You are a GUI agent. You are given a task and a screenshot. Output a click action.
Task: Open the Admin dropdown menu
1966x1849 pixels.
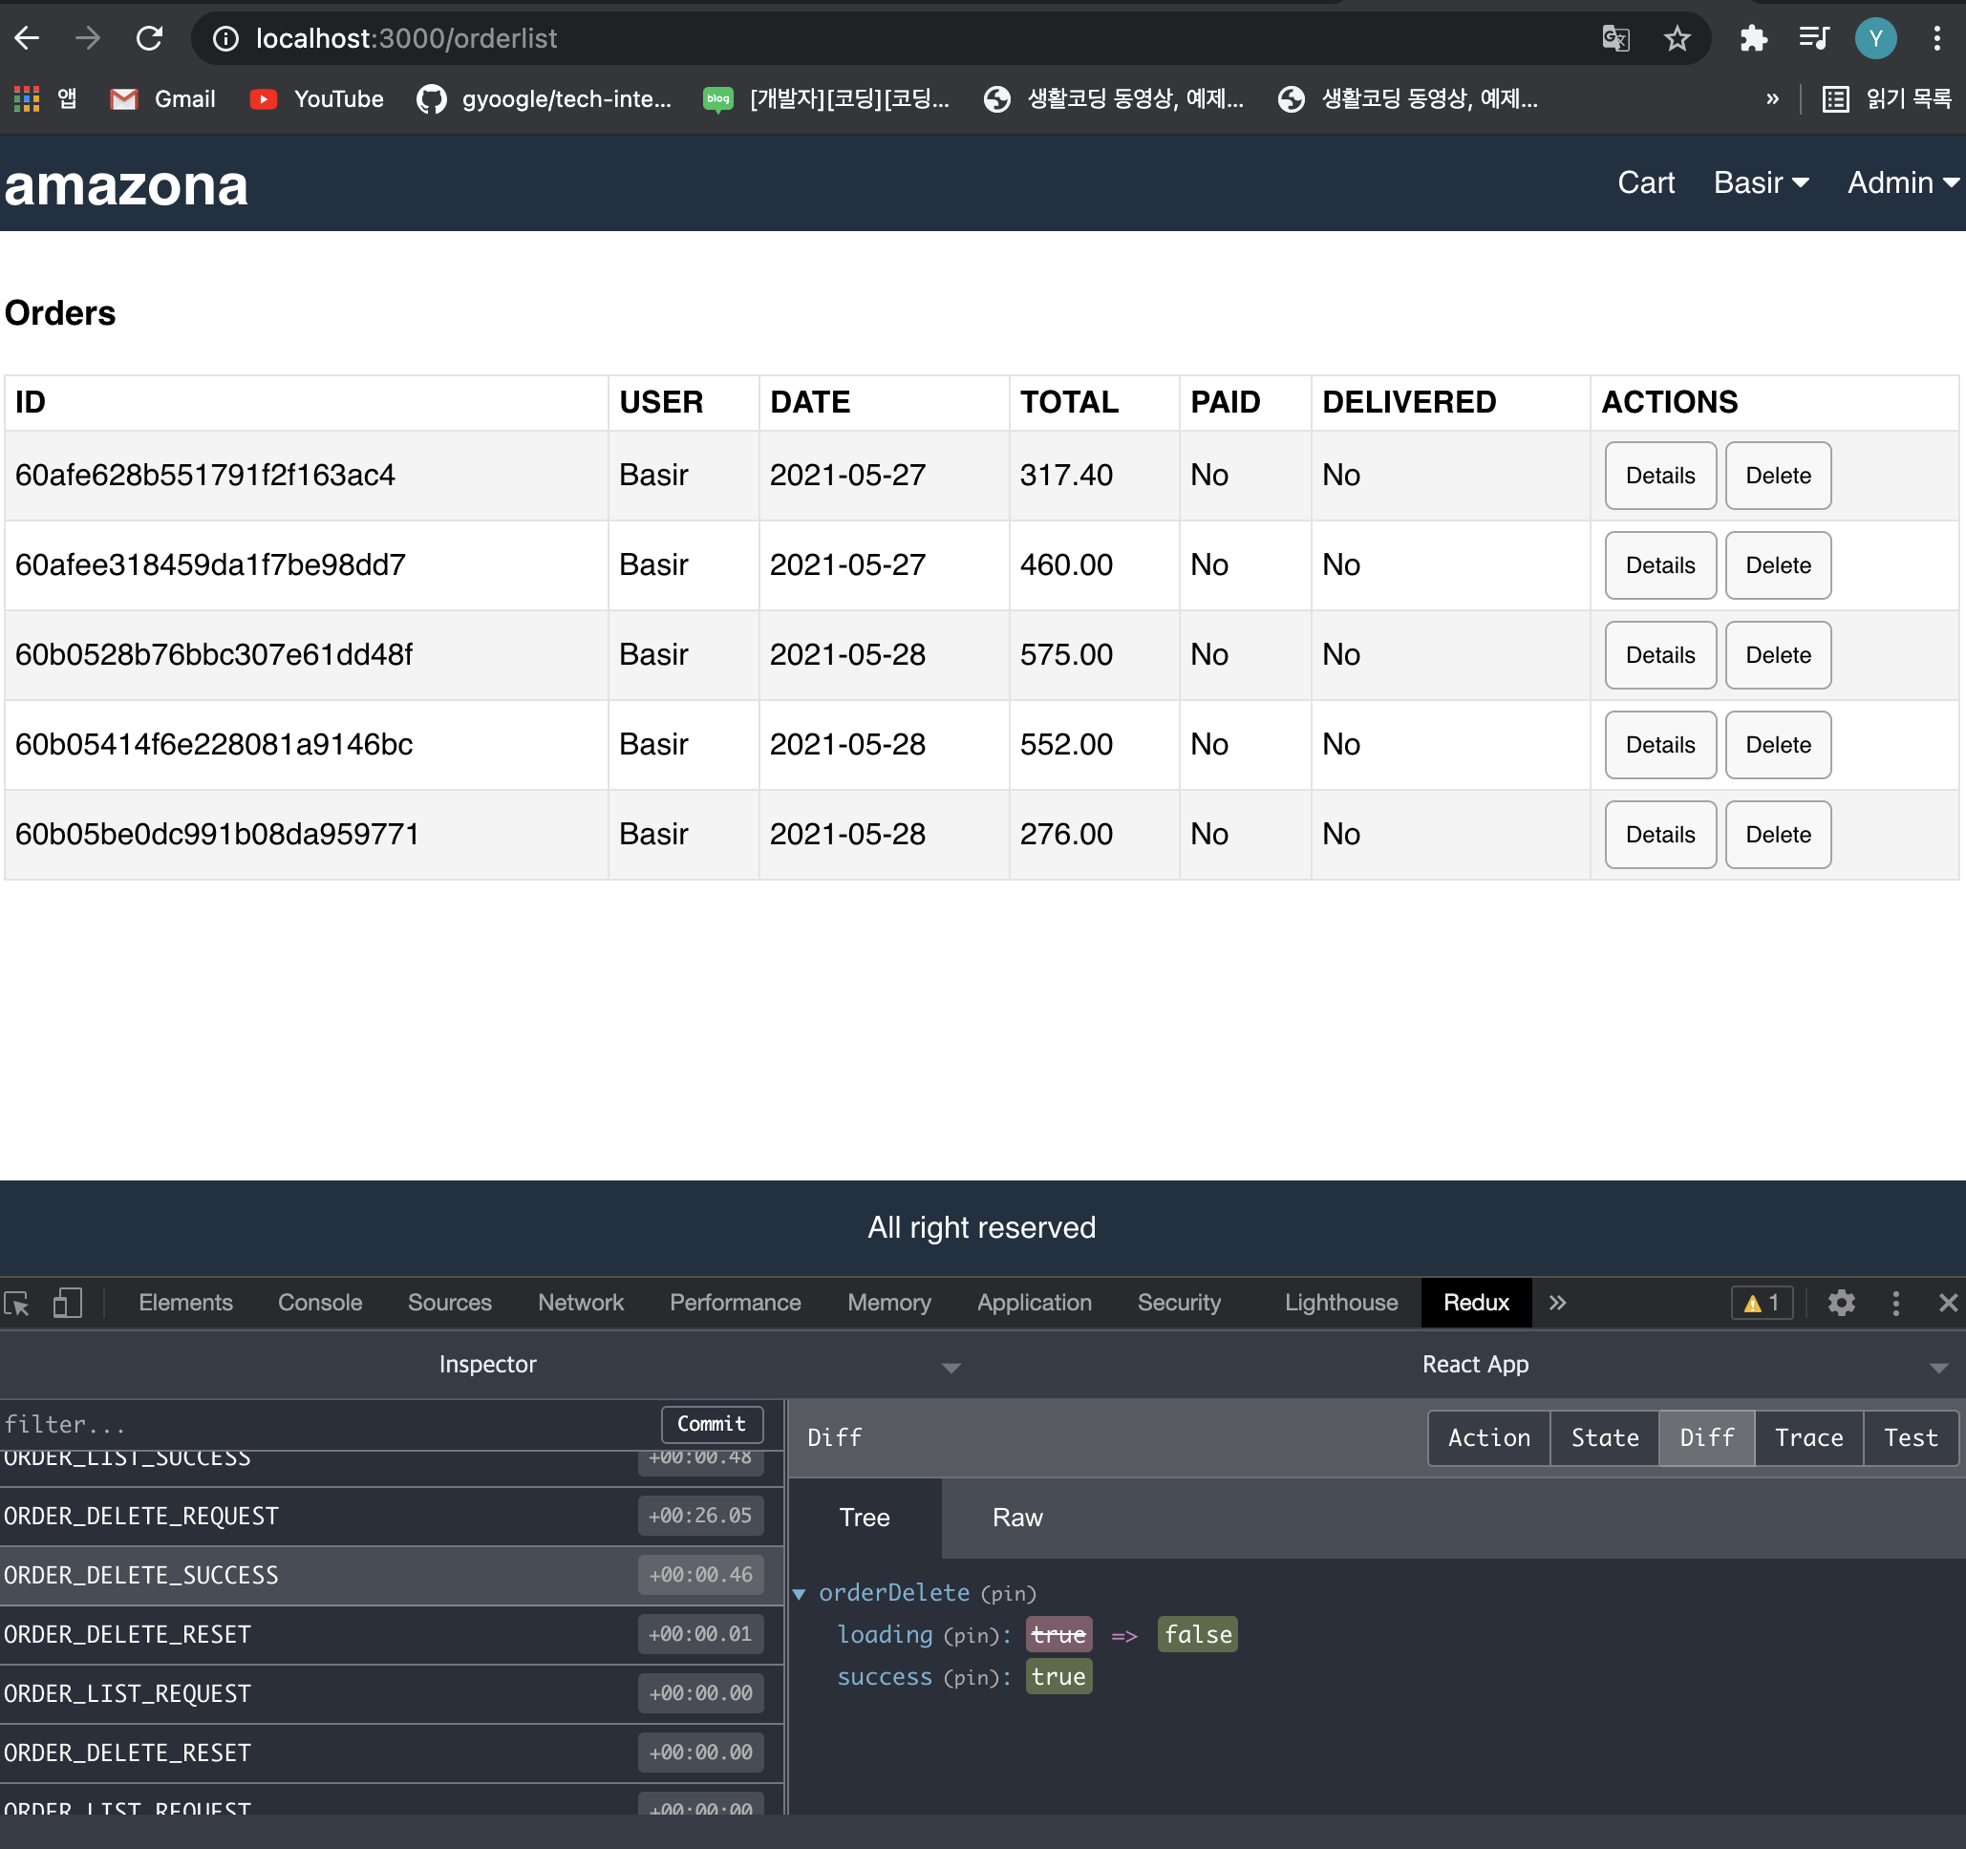pos(1902,183)
